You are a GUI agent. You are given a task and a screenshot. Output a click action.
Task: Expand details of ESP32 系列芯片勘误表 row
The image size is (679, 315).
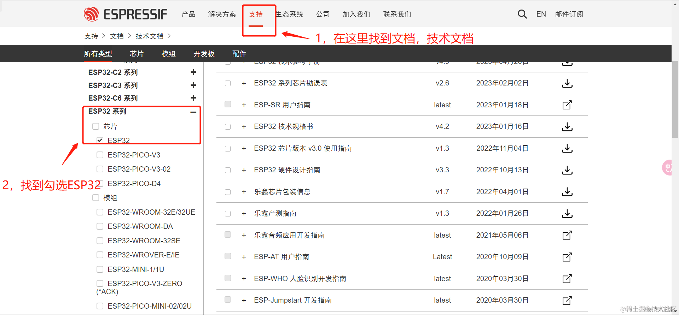pyautogui.click(x=244, y=83)
